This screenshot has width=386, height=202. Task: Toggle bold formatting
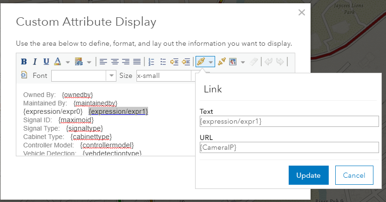pyautogui.click(x=24, y=62)
